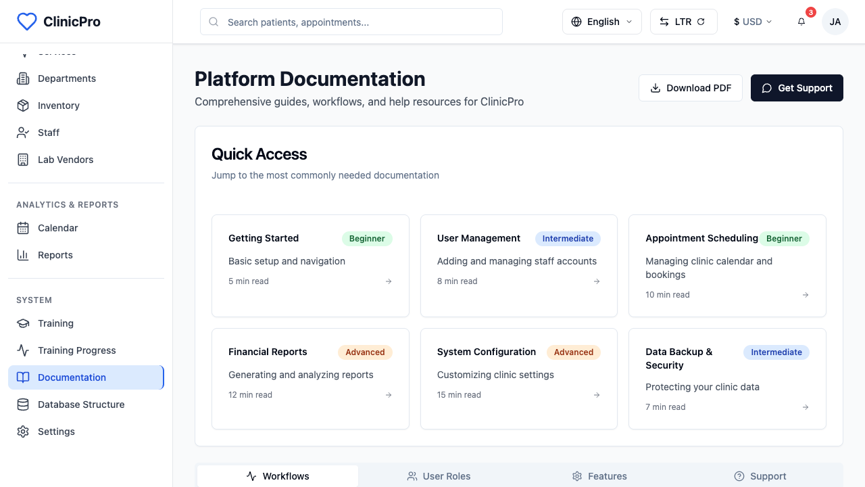Click the Beginner badge on Appointment Scheduling
Image resolution: width=865 pixels, height=487 pixels.
[x=784, y=239]
